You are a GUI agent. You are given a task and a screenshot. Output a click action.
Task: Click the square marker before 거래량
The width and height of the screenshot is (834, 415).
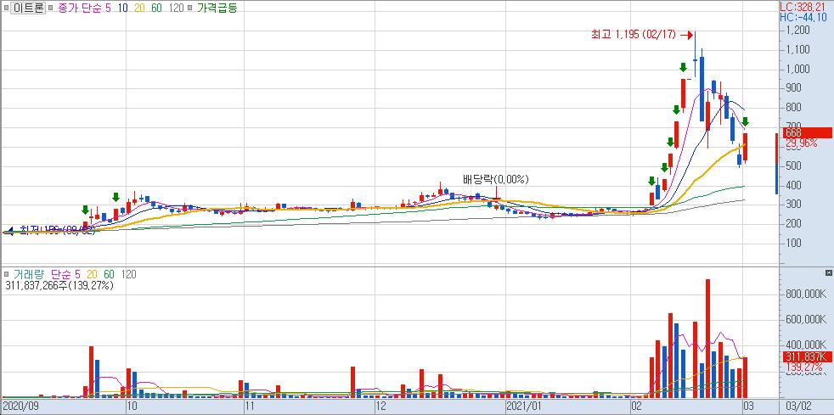pyautogui.click(x=6, y=274)
